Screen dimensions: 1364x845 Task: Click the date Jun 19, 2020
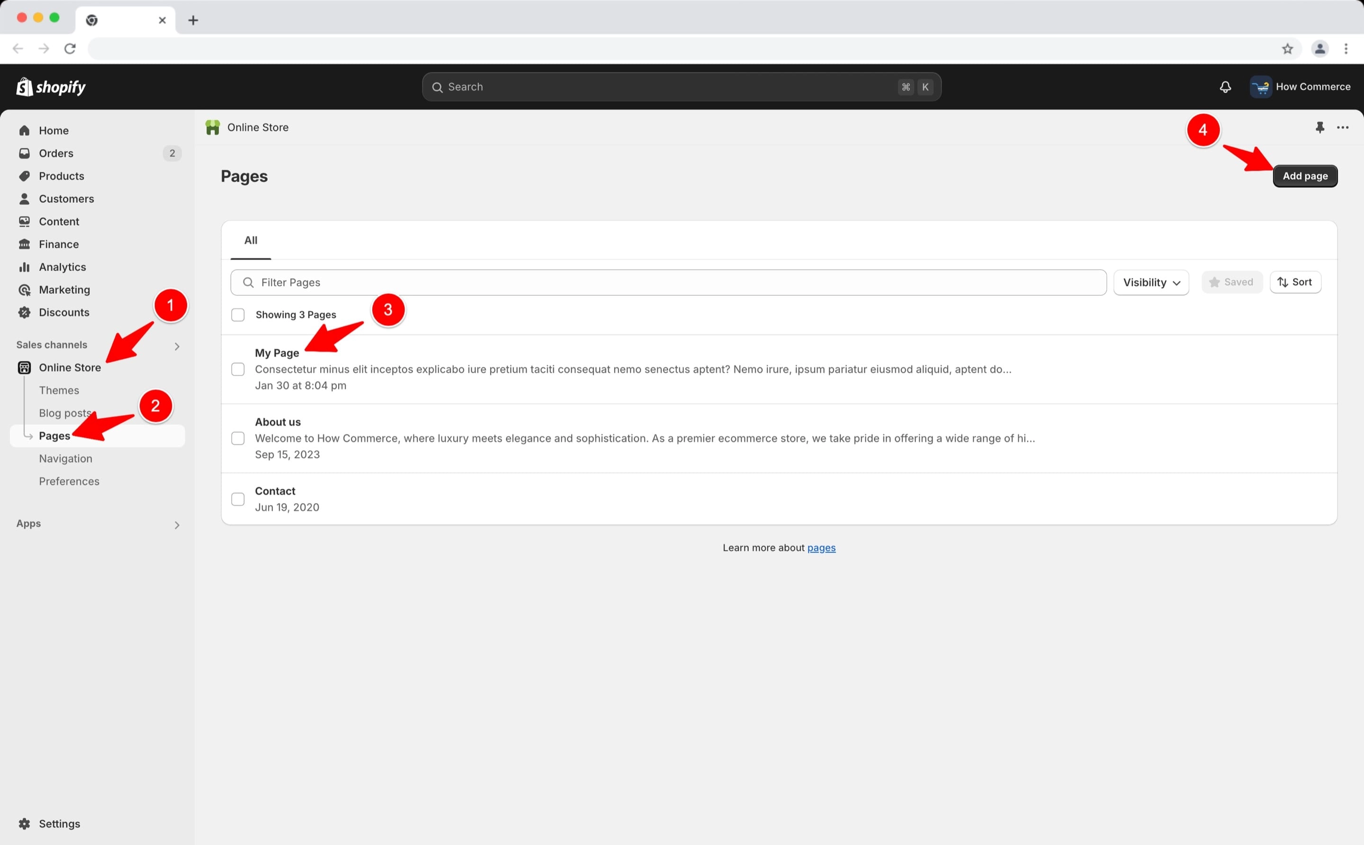coord(287,507)
